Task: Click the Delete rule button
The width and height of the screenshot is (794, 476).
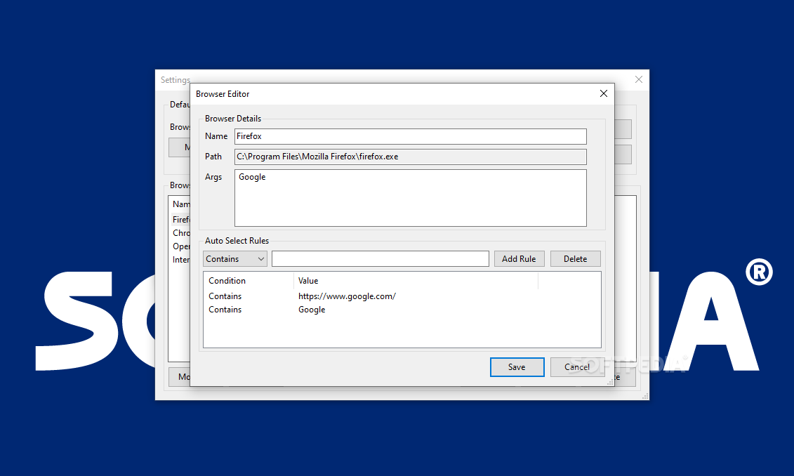Action: (x=575, y=259)
